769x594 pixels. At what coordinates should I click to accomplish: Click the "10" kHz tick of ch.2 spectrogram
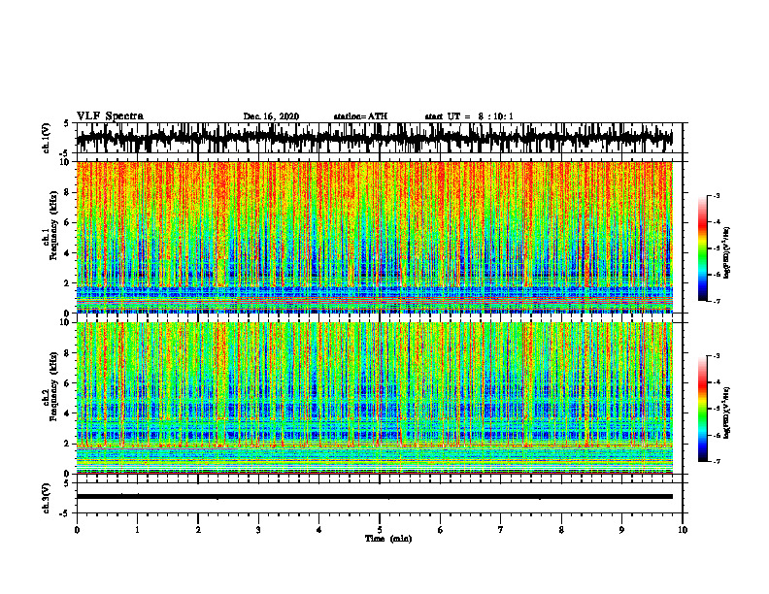pos(67,323)
